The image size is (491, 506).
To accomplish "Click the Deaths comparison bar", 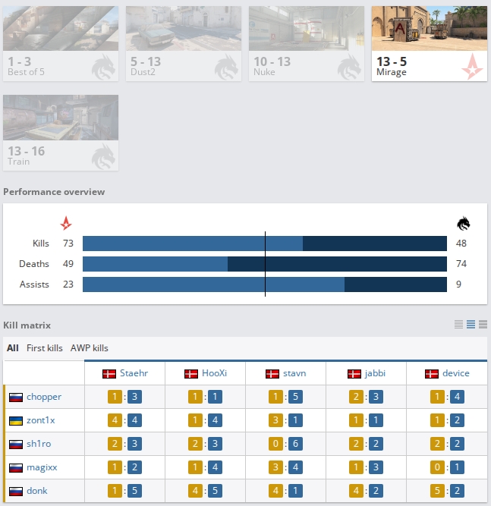I will click(x=265, y=264).
